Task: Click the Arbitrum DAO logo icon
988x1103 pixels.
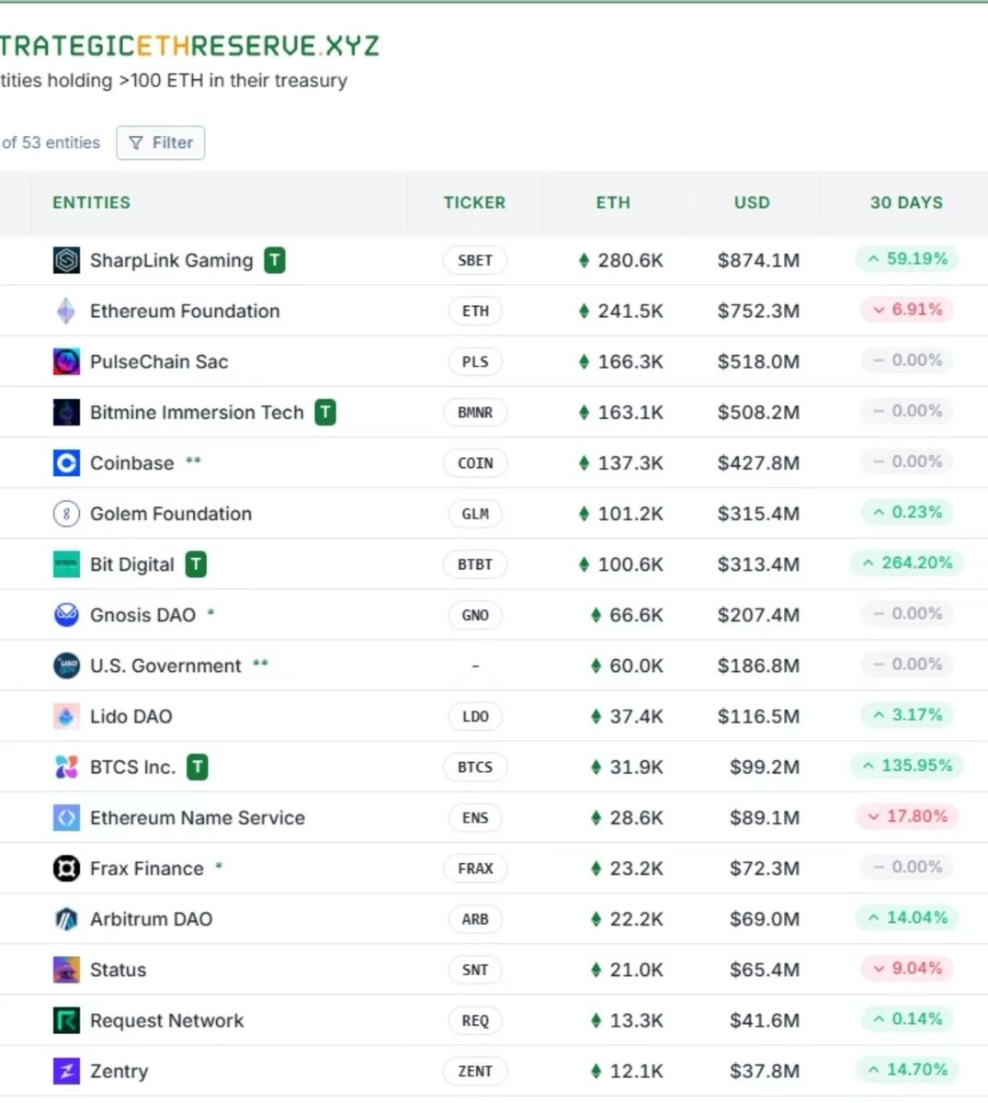Action: click(66, 919)
